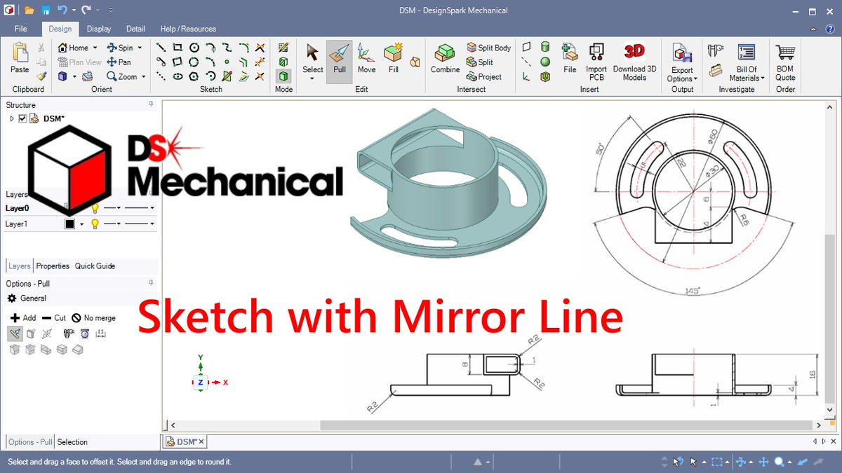Image resolution: width=842 pixels, height=473 pixels.
Task: Click the General options header
Action: [x=28, y=299]
